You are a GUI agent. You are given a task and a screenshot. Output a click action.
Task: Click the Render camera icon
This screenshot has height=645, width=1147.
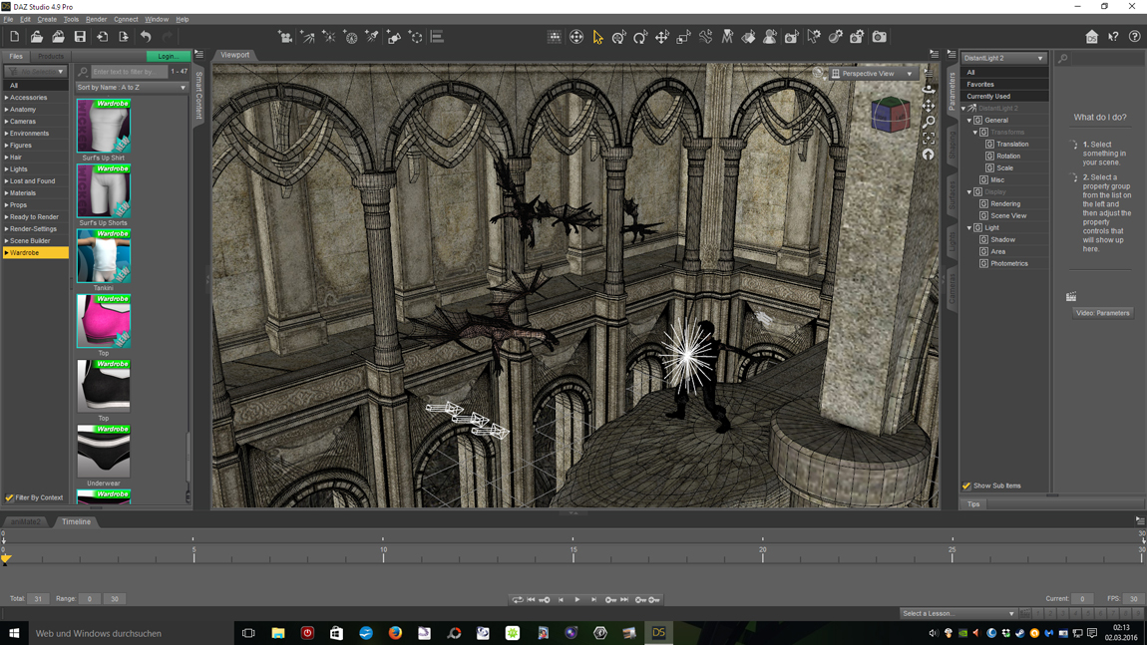pyautogui.click(x=880, y=37)
